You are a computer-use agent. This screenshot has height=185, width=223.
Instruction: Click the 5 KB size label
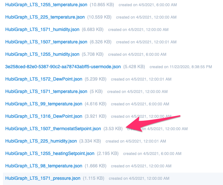coord(96,91)
